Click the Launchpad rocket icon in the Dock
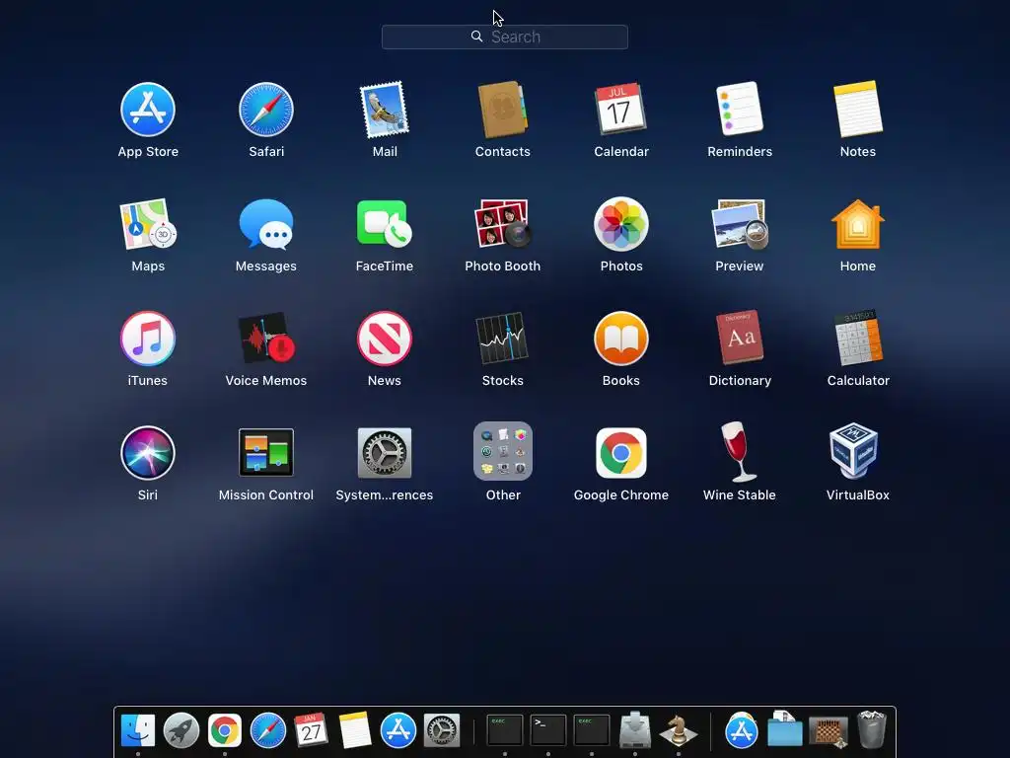1010x758 pixels. [x=181, y=730]
